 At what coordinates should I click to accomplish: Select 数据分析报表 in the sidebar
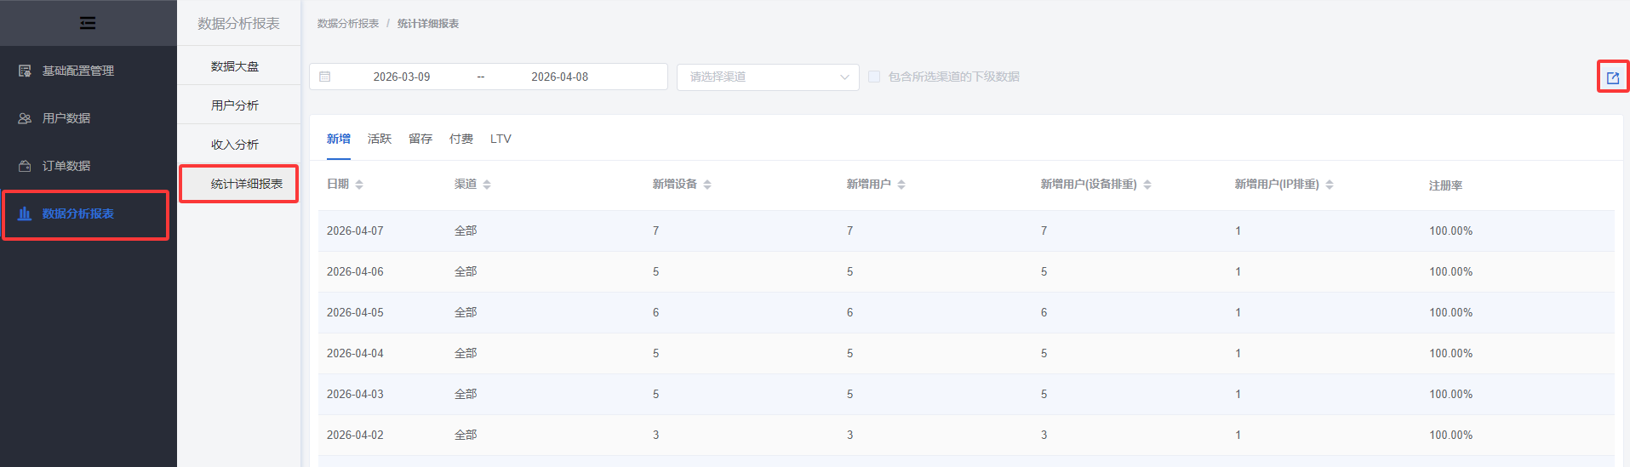point(89,214)
